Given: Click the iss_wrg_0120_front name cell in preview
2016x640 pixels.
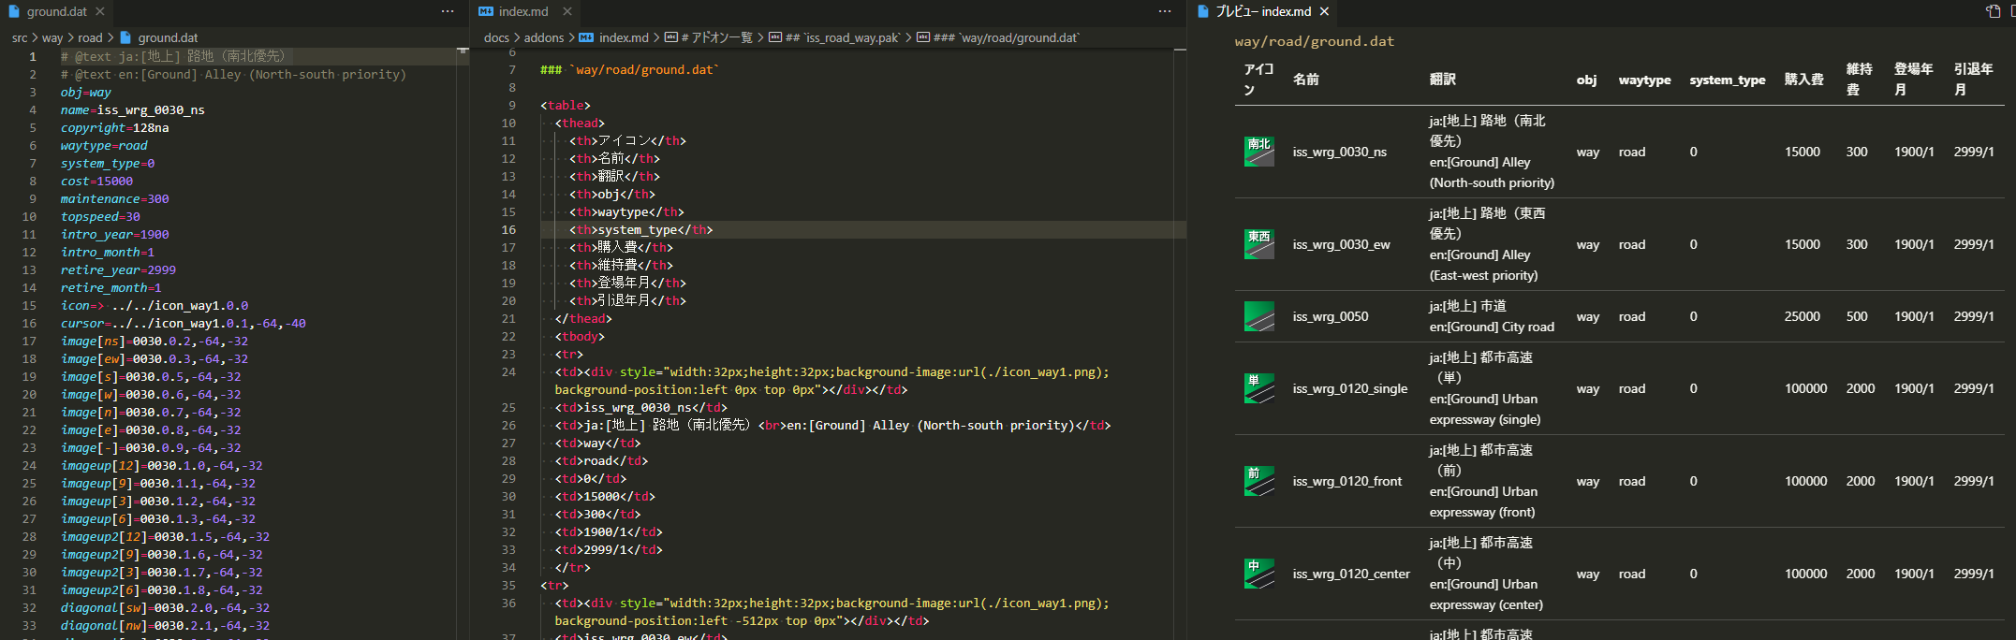Looking at the screenshot, I should (1347, 481).
